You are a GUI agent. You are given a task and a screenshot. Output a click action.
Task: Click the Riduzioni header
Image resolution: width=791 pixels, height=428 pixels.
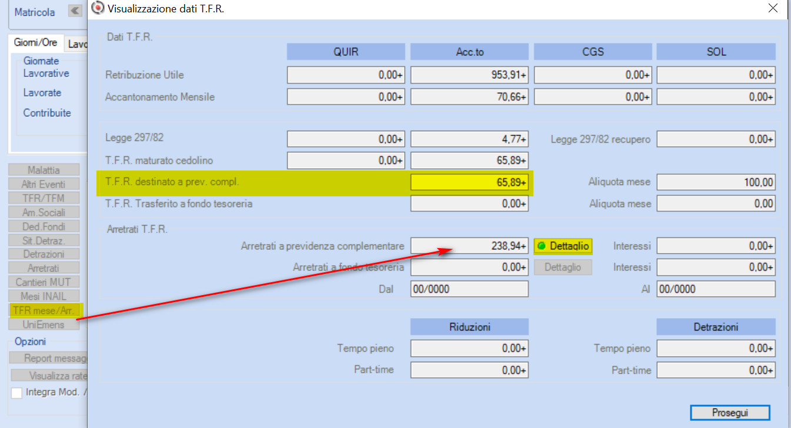pos(469,327)
